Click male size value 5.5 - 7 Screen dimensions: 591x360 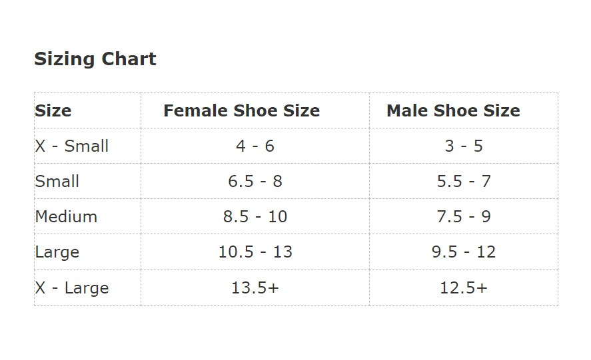pos(464,182)
